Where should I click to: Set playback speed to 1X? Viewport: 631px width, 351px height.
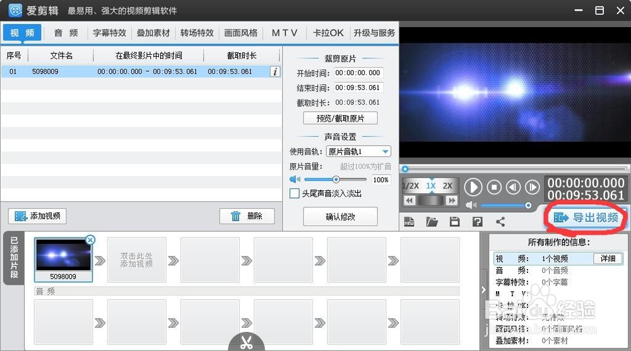[x=430, y=186]
